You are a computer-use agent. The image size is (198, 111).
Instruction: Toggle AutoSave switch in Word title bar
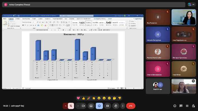15,16
